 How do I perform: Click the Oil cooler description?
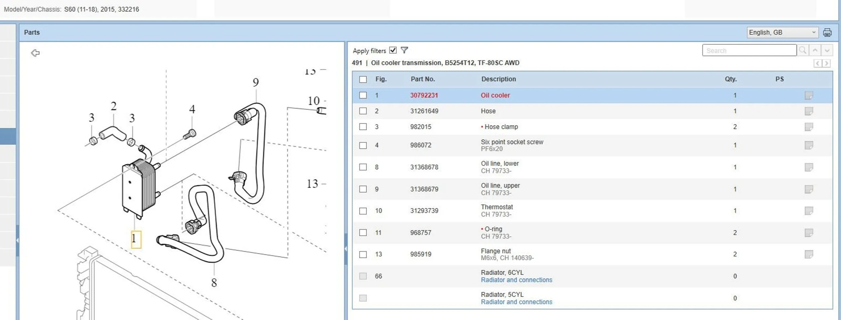click(495, 95)
